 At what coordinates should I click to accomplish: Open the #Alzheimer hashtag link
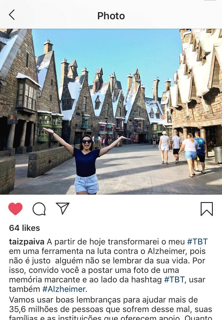(x=64, y=289)
